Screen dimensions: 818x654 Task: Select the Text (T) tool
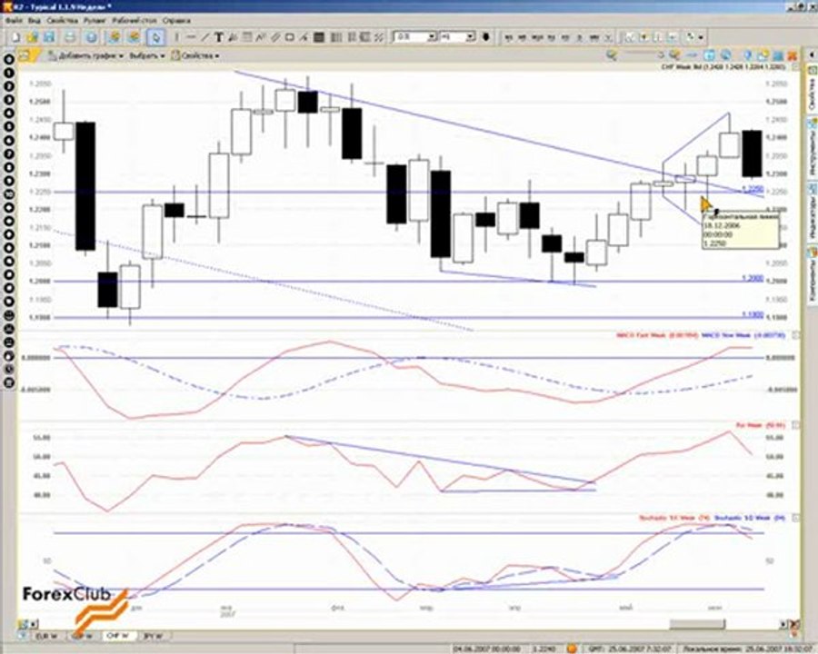[218, 37]
